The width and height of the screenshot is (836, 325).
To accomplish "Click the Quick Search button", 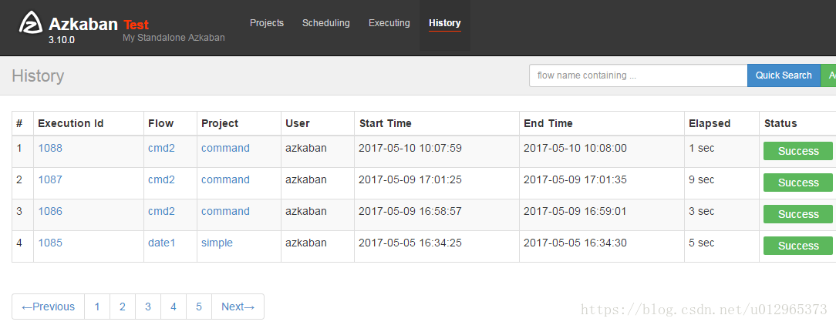I will point(784,75).
